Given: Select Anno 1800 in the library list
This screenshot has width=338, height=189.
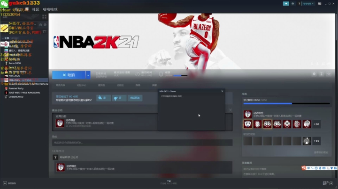Looking at the screenshot, I should click(x=15, y=63).
